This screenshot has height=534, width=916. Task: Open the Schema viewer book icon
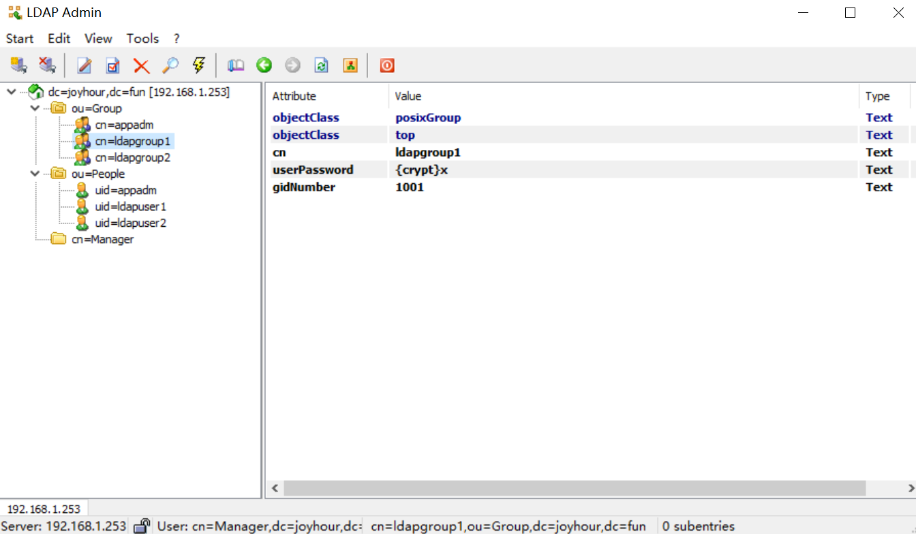coord(236,65)
